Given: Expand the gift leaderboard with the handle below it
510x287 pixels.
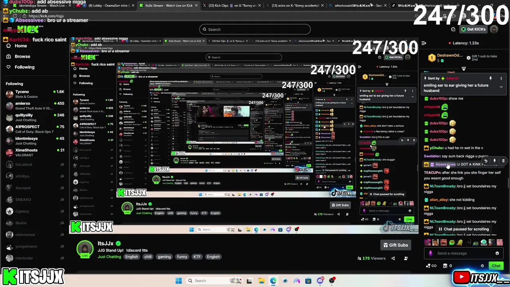Looking at the screenshot, I should click(x=463, y=69).
